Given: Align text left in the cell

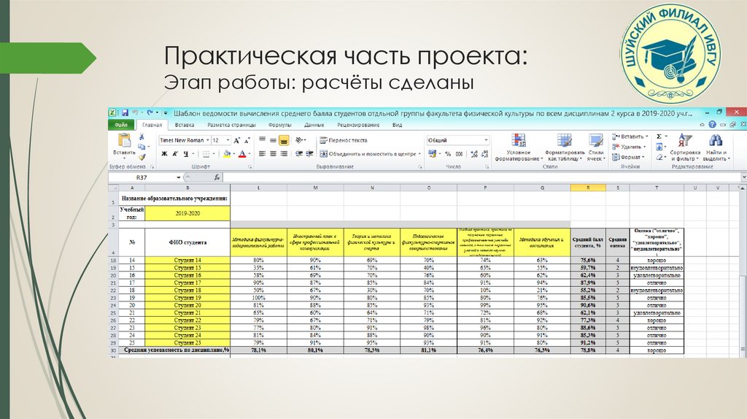Looking at the screenshot, I should click(262, 153).
